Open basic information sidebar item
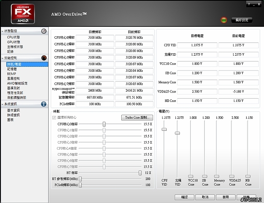This screenshot has height=203, width=264. point(14,110)
